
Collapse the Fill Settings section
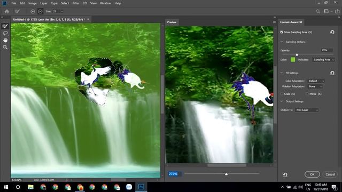(x=282, y=73)
